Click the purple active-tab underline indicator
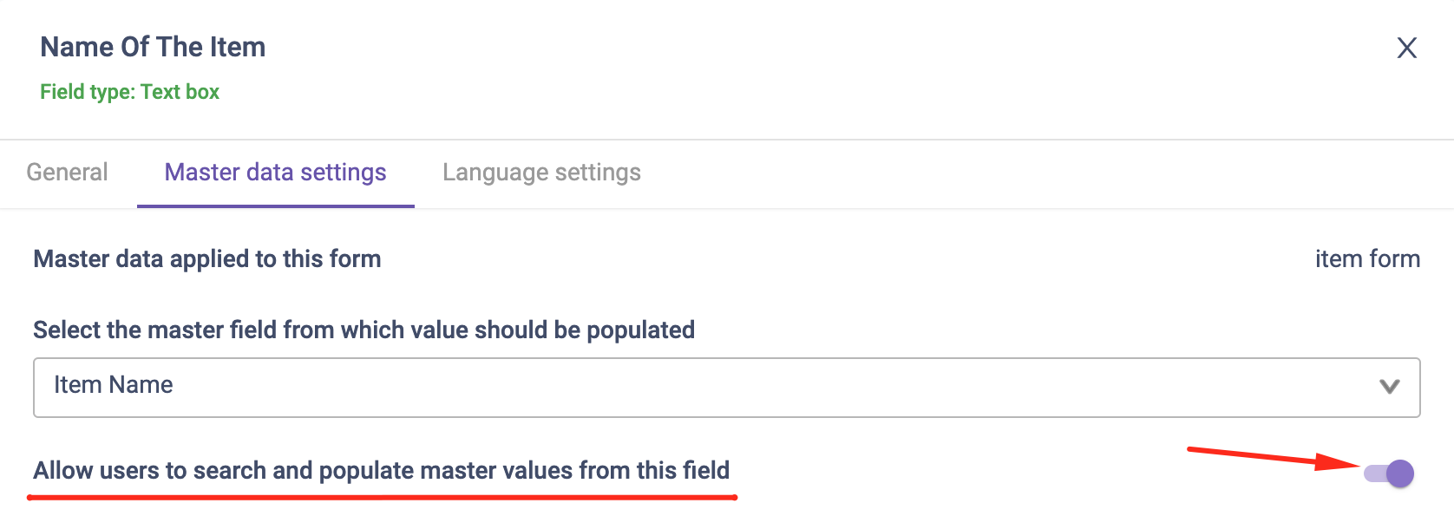 click(275, 206)
